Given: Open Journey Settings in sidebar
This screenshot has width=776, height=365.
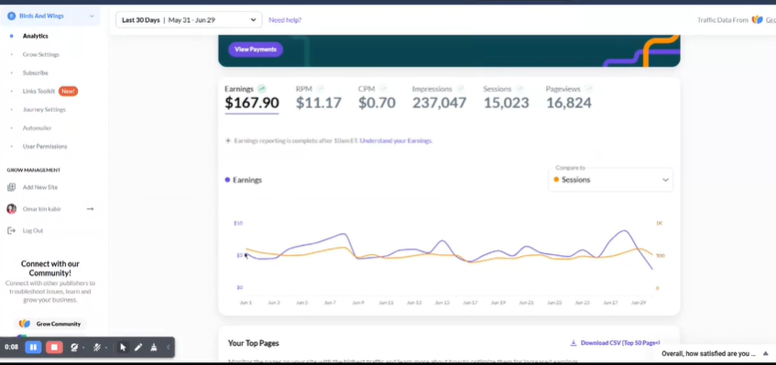Looking at the screenshot, I should pos(44,109).
